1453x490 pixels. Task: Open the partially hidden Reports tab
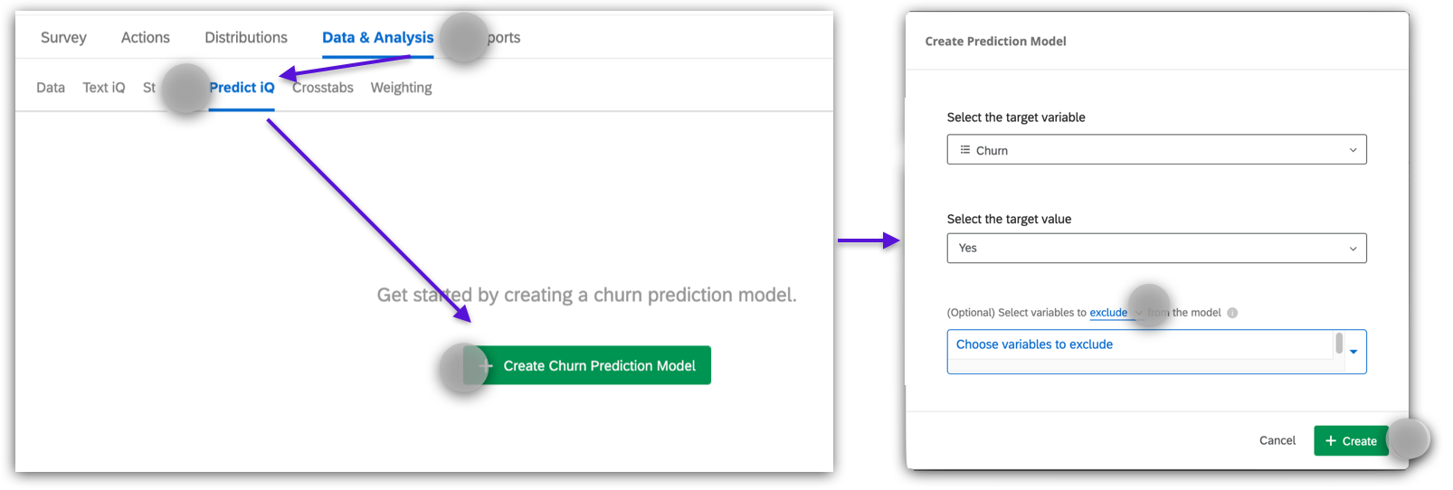[x=504, y=38]
